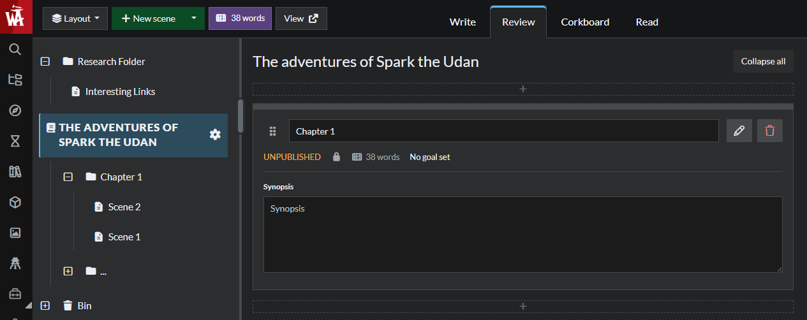
Task: Switch to the Corkboard tab
Action: tap(585, 22)
